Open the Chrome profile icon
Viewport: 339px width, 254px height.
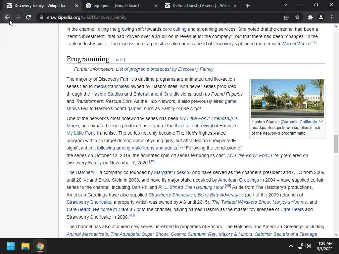click(x=321, y=17)
